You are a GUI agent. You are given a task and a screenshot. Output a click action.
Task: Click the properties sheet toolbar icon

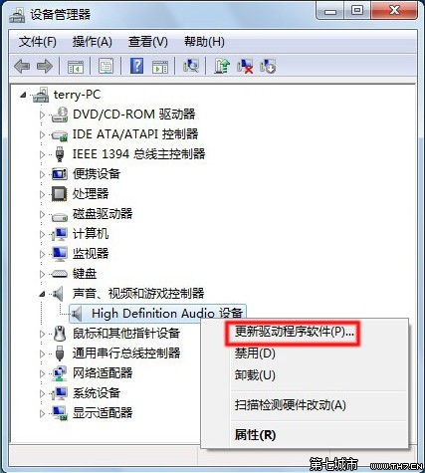click(x=106, y=66)
